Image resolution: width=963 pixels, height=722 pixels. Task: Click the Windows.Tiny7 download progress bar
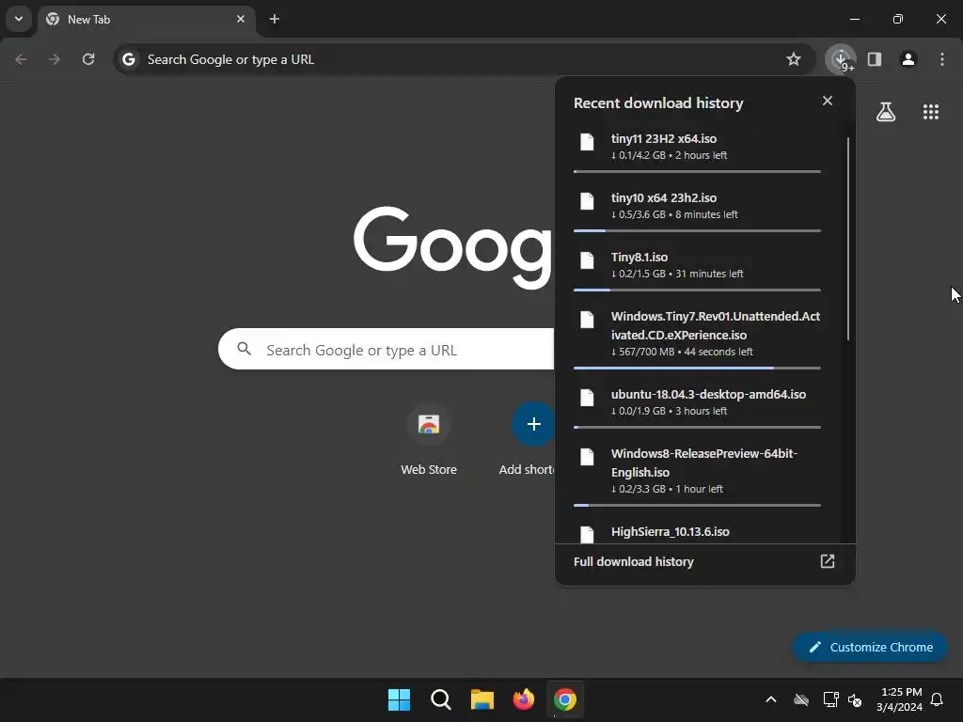697,368
